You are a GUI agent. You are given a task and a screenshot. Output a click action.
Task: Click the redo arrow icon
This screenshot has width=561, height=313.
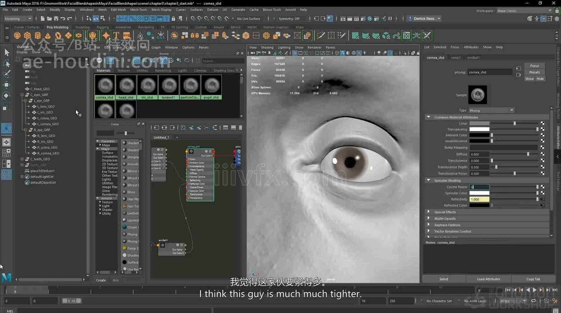point(70,18)
